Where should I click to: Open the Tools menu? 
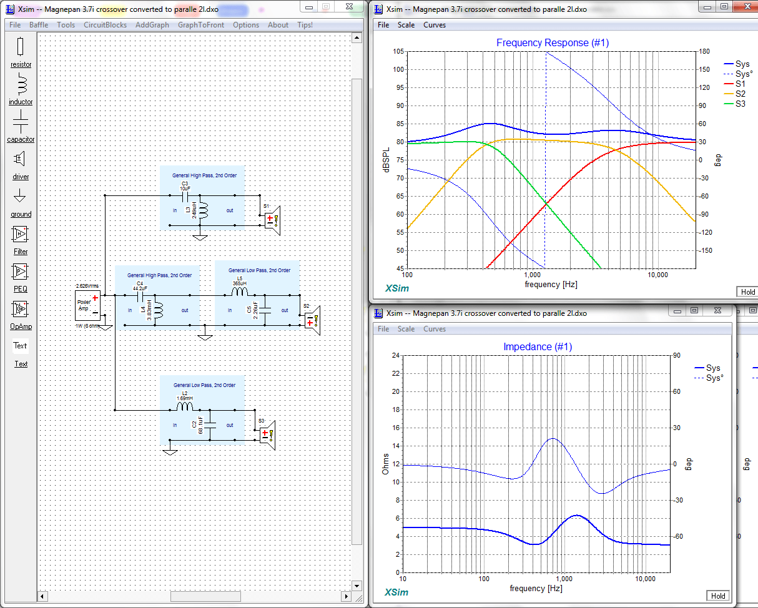66,25
